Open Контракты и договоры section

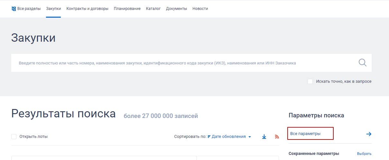click(x=88, y=9)
